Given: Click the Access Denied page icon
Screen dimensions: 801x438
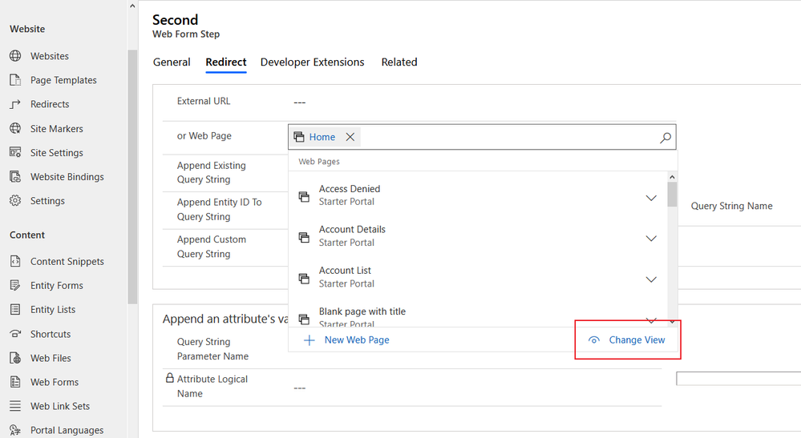Looking at the screenshot, I should click(304, 197).
